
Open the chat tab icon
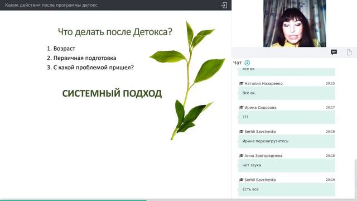coord(334,52)
